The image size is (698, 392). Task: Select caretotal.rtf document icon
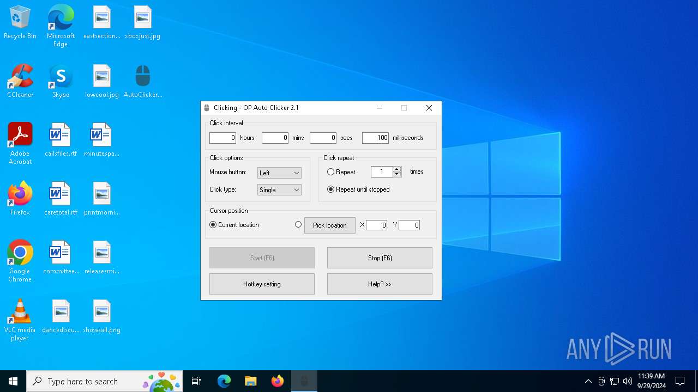tap(61, 199)
